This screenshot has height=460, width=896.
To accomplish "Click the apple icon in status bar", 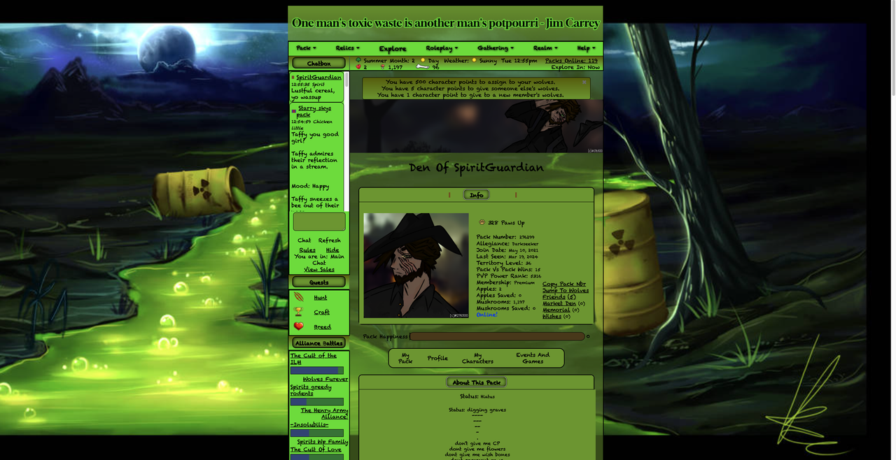I will (x=358, y=67).
